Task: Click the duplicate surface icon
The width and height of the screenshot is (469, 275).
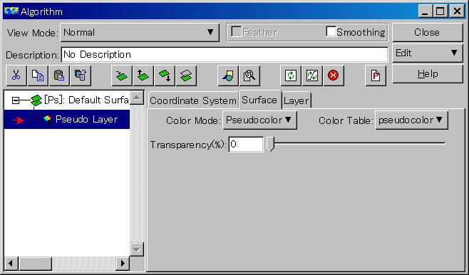Action: pos(186,76)
